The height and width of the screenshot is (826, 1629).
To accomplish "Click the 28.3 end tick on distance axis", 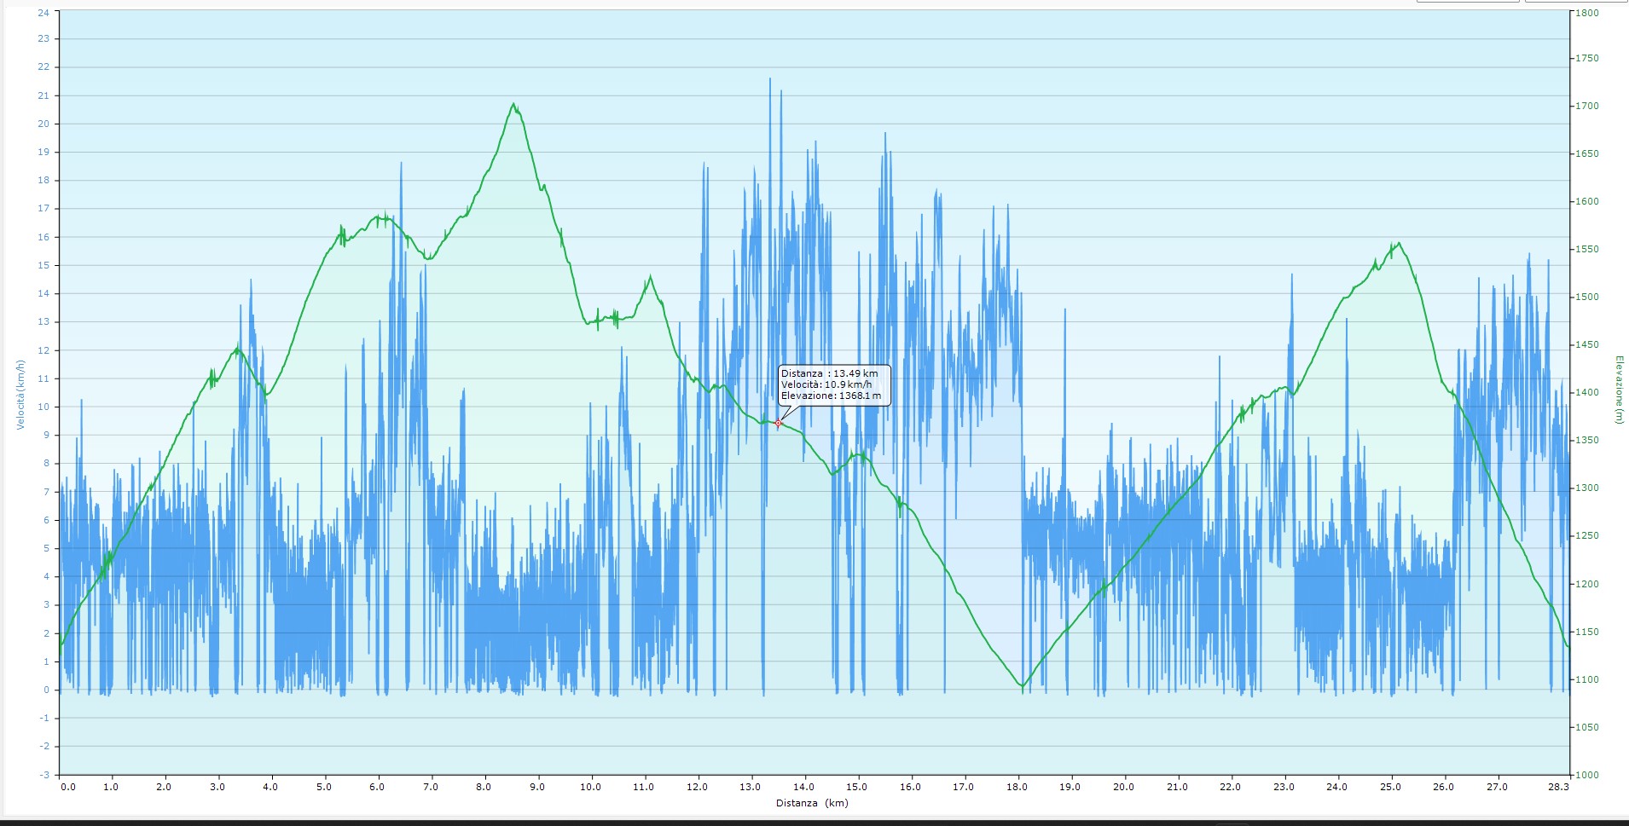I will [1557, 787].
